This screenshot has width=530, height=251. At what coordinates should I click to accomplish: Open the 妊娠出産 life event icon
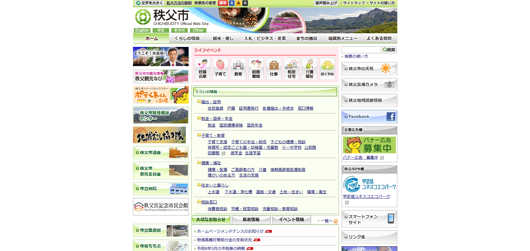[203, 69]
